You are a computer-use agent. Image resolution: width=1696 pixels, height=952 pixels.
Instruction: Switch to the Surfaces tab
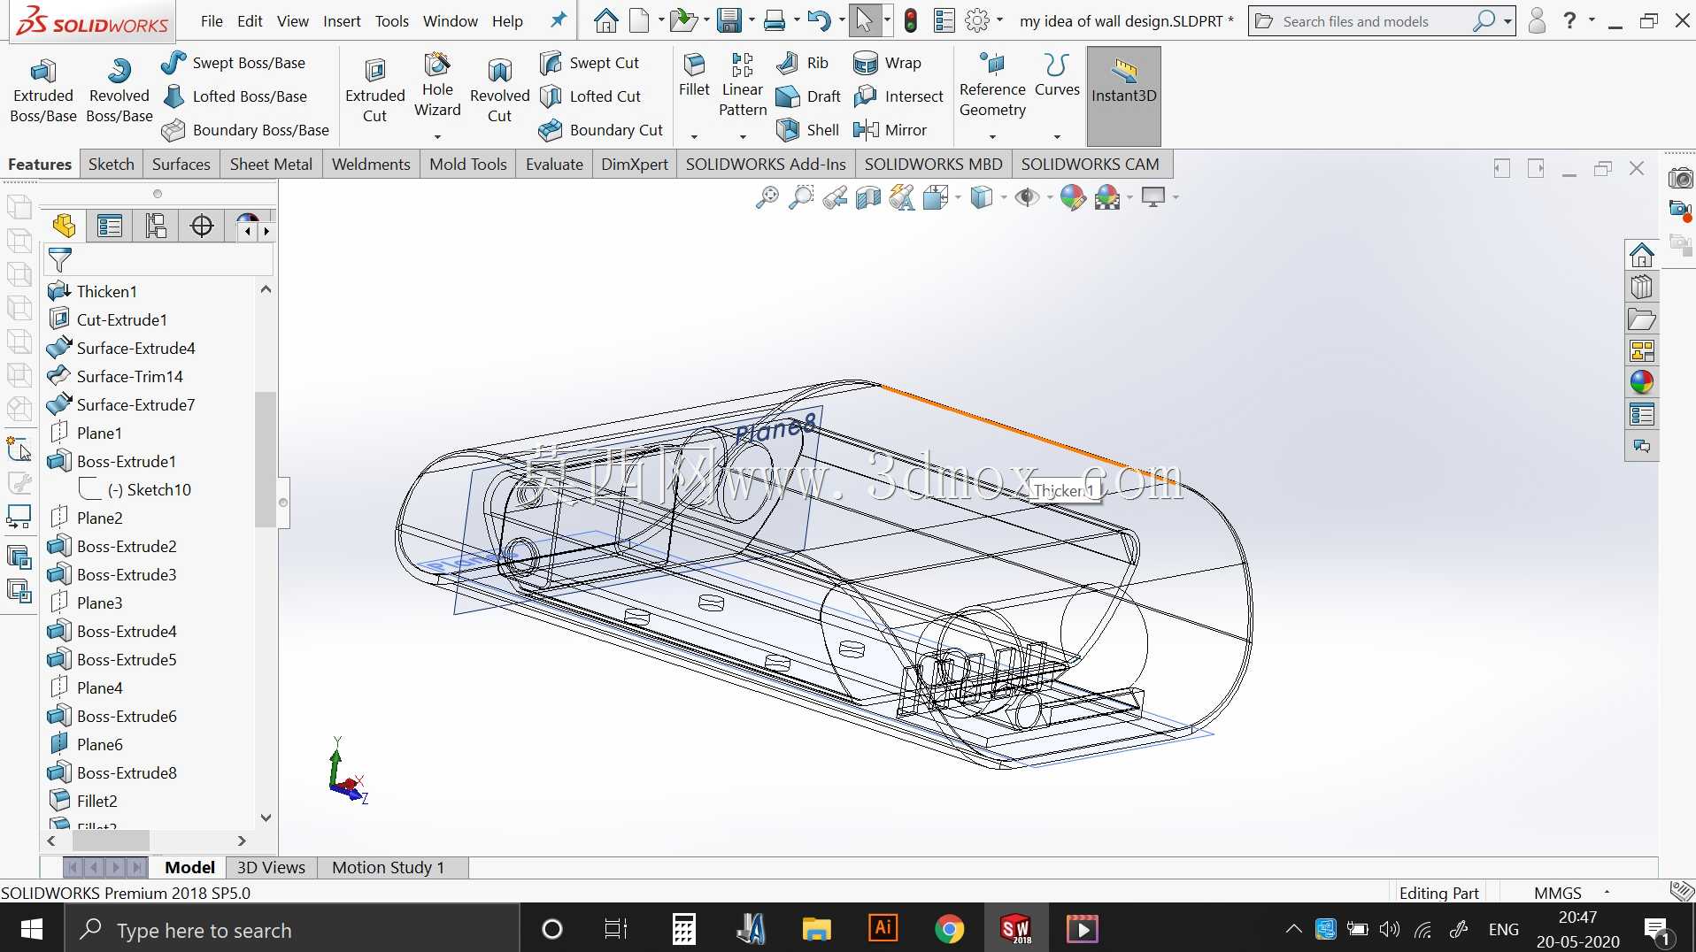point(181,165)
